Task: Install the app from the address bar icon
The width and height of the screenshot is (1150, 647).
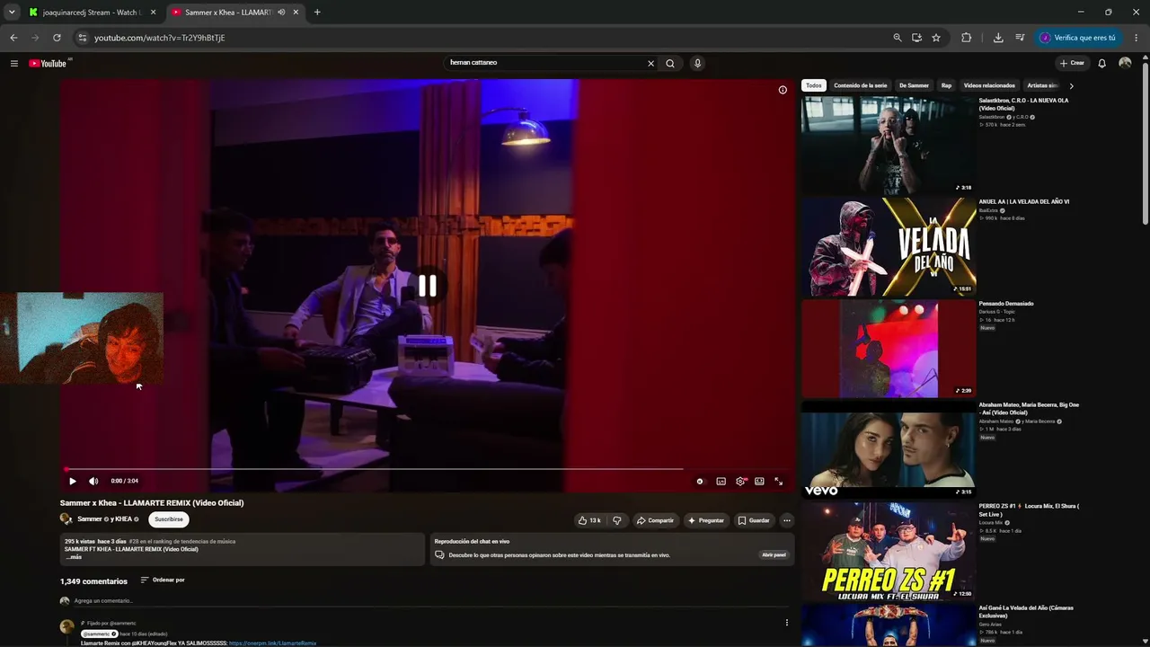Action: tap(916, 38)
